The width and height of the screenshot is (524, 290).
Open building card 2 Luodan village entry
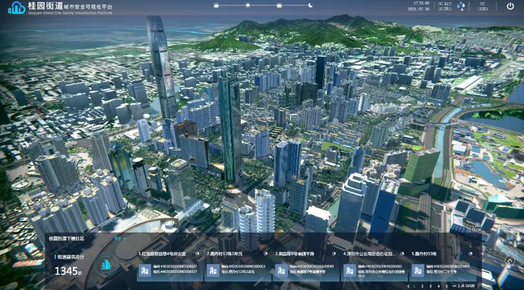(238, 265)
